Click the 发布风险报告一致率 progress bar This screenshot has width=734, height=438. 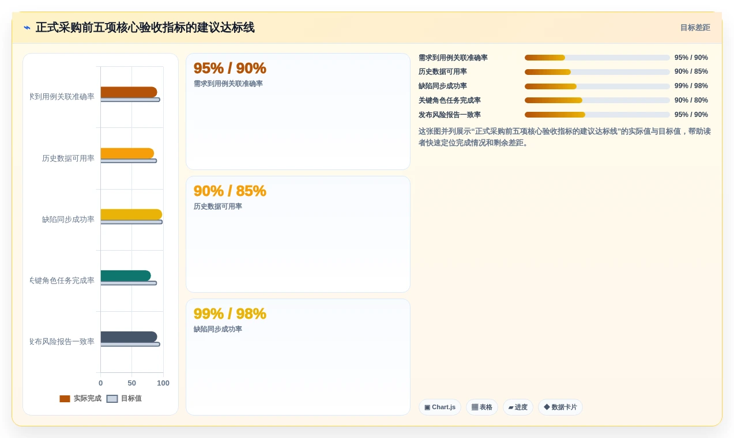click(x=597, y=115)
